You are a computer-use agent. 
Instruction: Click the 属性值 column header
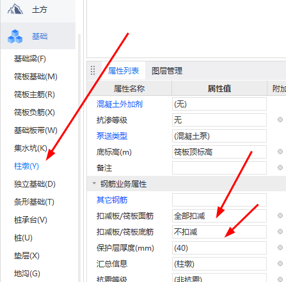pos(219,88)
